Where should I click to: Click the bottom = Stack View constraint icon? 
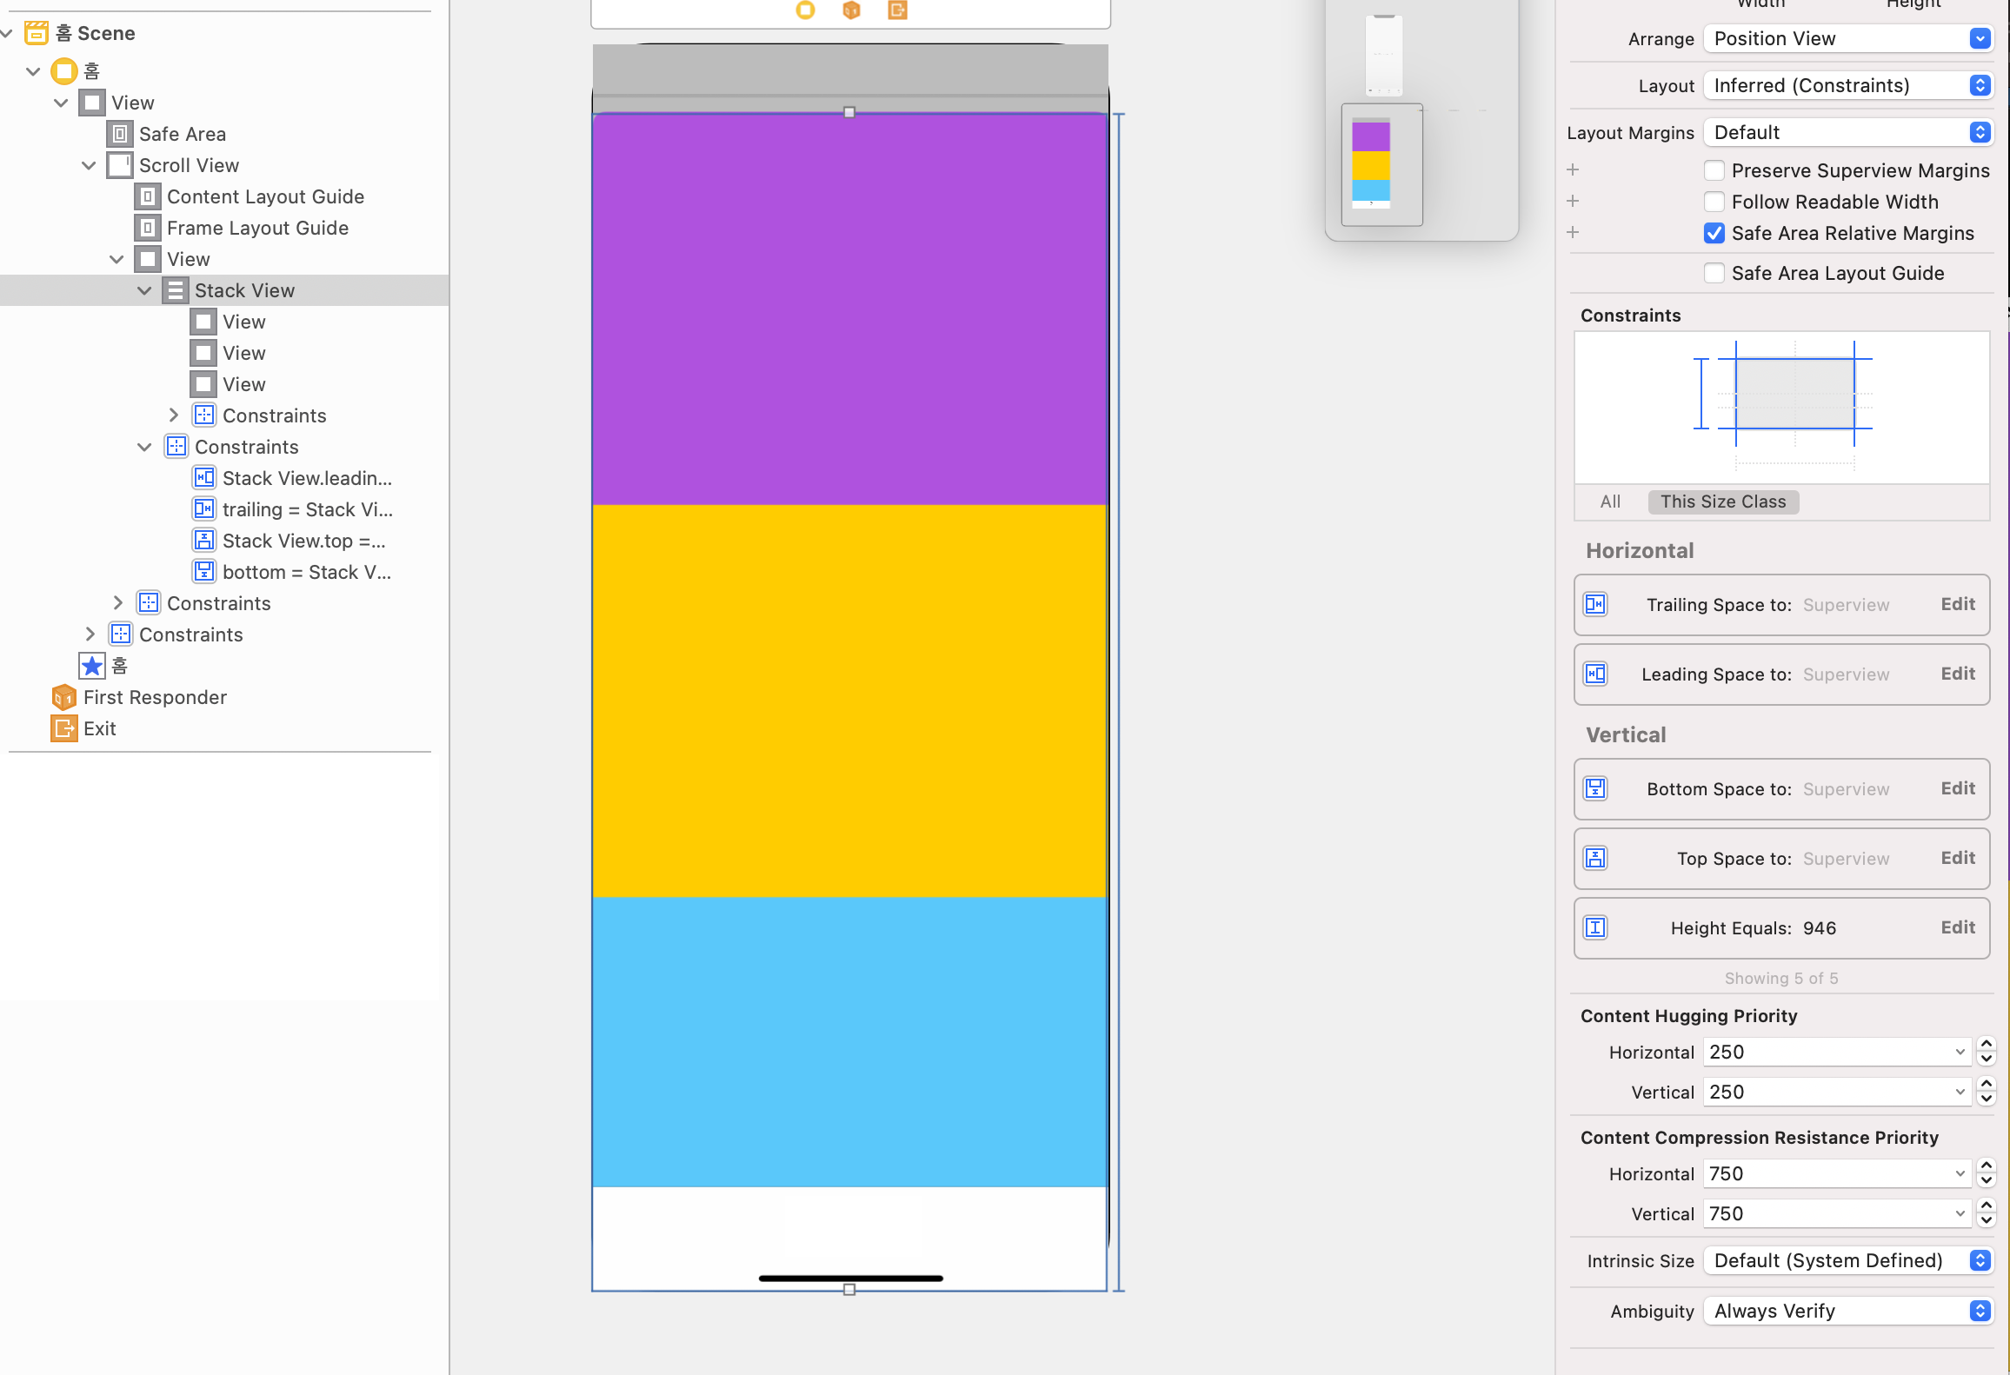click(203, 572)
